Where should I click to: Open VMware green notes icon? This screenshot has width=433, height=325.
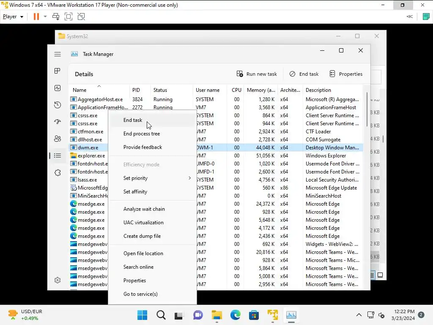tap(426, 17)
